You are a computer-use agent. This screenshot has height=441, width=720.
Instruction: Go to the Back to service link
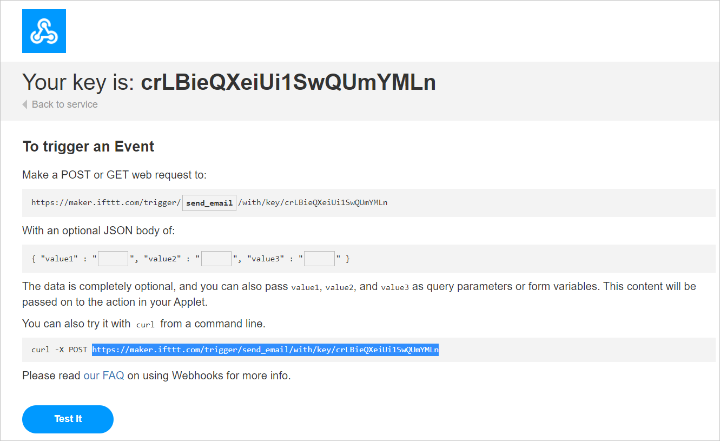point(64,104)
